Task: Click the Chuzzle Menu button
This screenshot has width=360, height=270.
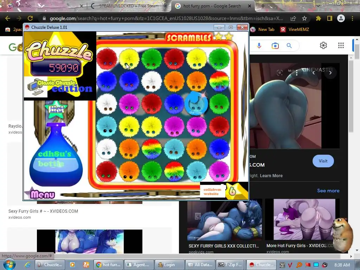Action: 43,194
